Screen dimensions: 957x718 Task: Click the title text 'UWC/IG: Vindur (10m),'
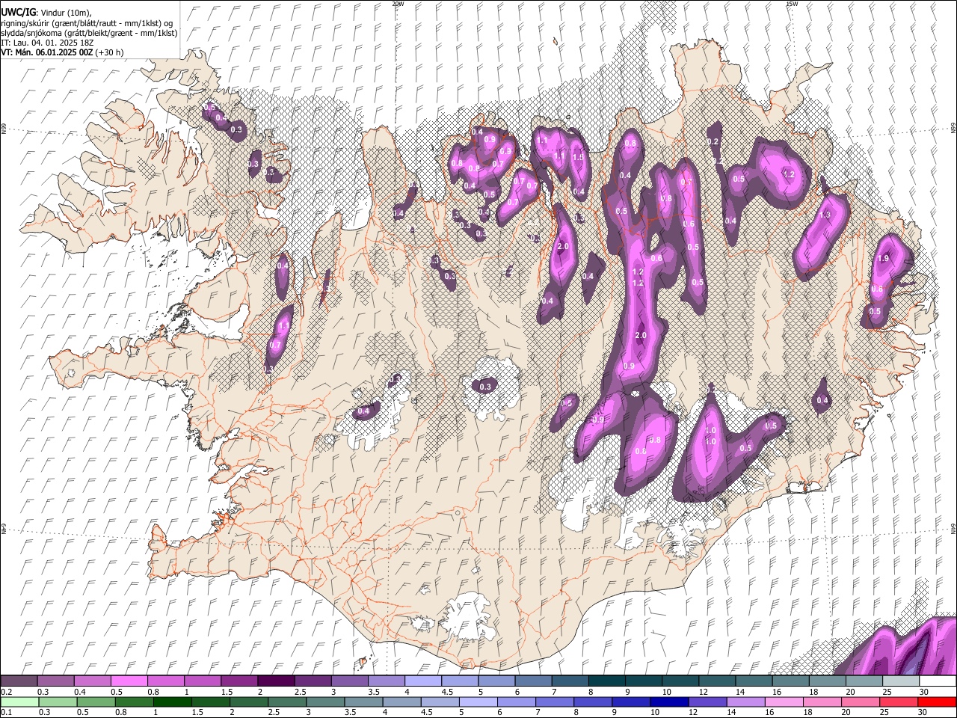coord(46,12)
